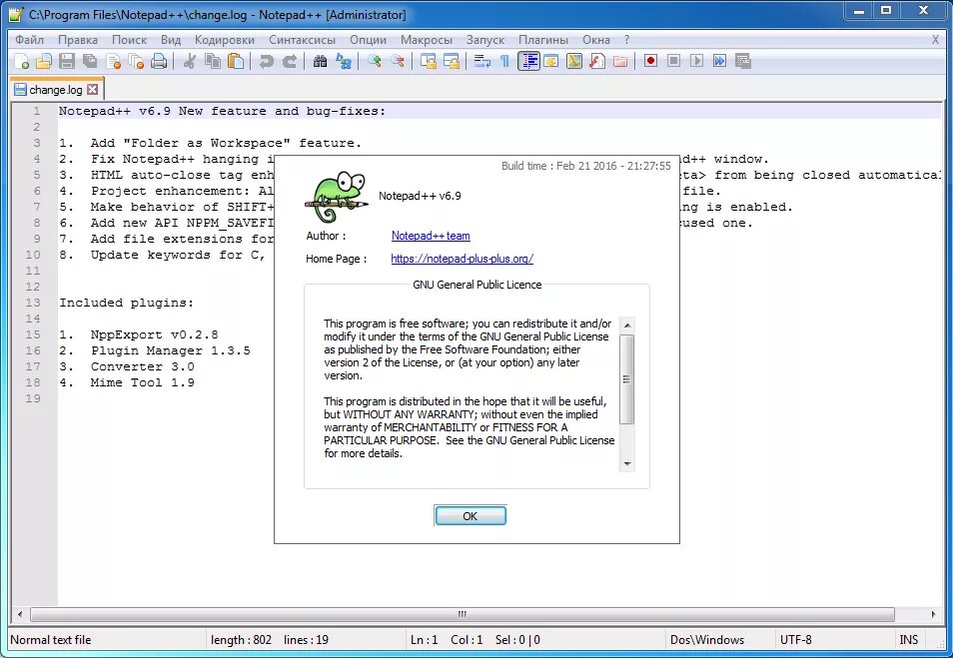Click the Save Recorded Macro icon
The image size is (953, 658).
743,61
